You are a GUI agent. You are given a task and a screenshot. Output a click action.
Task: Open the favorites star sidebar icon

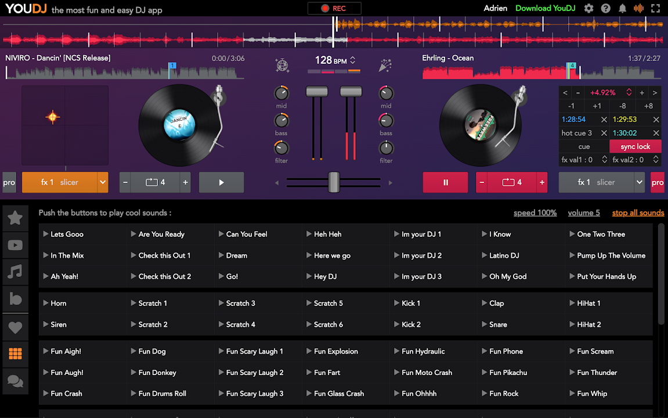coord(15,218)
